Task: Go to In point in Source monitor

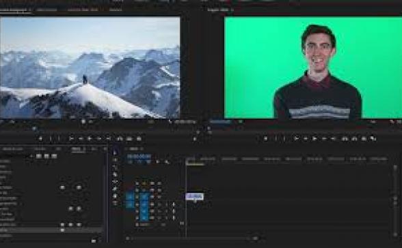Action: tap(71, 139)
